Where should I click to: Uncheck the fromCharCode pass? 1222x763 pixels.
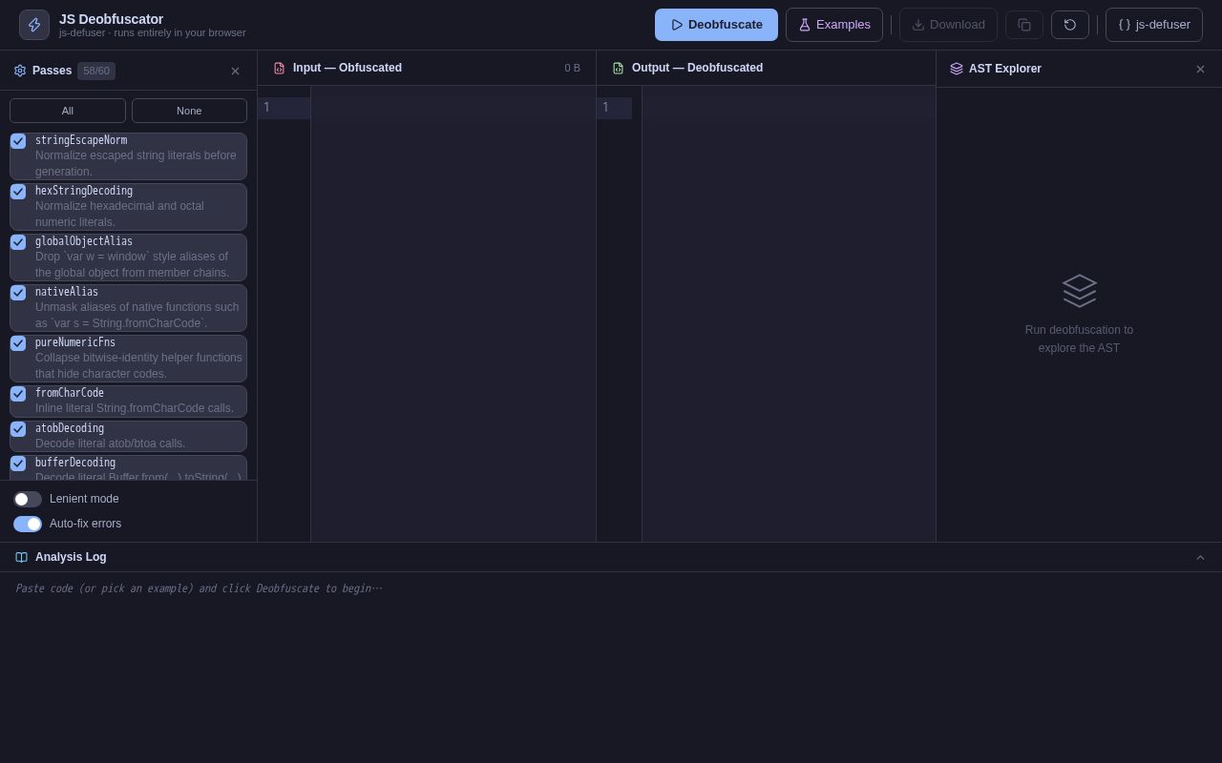pyautogui.click(x=18, y=394)
